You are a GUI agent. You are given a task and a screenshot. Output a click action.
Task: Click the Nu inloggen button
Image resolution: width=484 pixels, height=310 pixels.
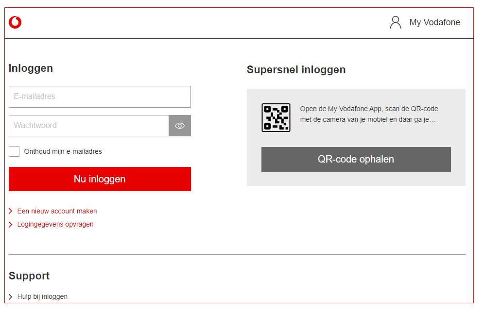click(x=100, y=179)
